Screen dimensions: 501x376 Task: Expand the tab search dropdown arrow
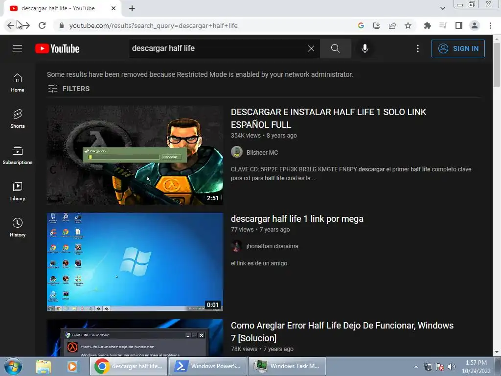pyautogui.click(x=442, y=8)
